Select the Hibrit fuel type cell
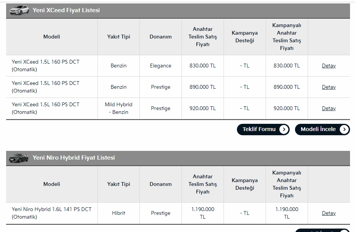This screenshot has width=355, height=232. tap(118, 213)
